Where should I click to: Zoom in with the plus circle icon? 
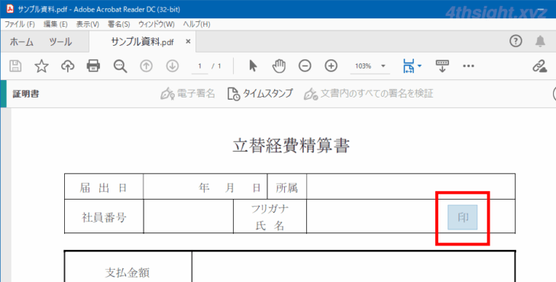(331, 66)
